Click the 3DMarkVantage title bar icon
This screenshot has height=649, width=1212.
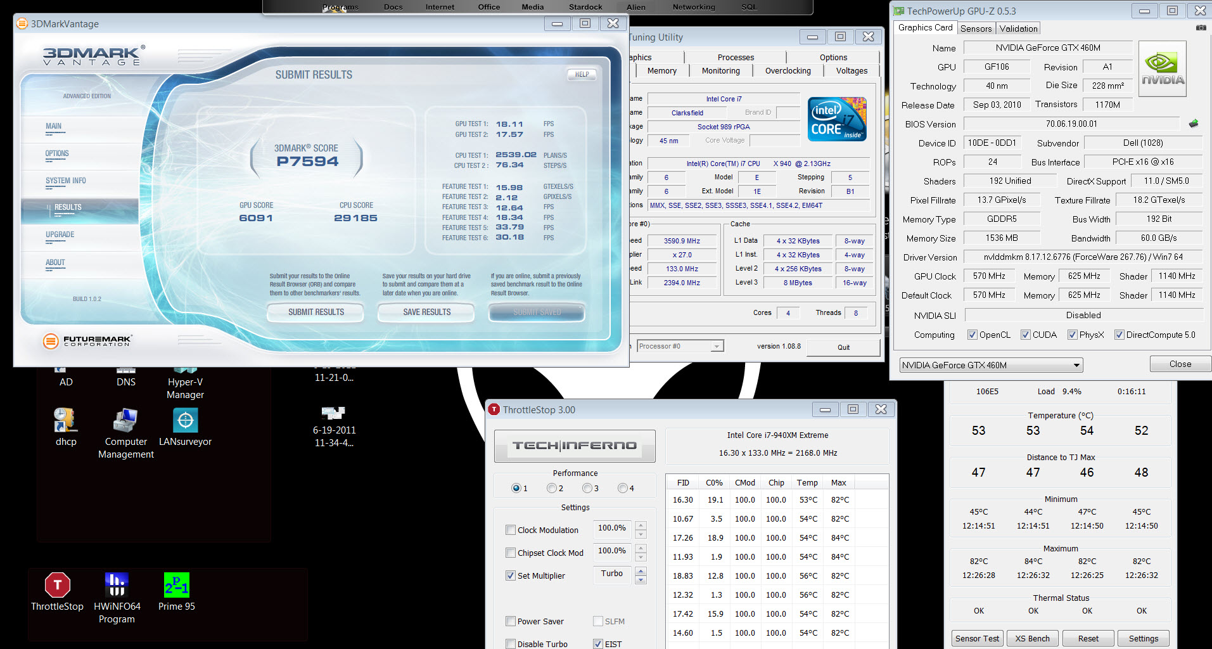pos(22,23)
